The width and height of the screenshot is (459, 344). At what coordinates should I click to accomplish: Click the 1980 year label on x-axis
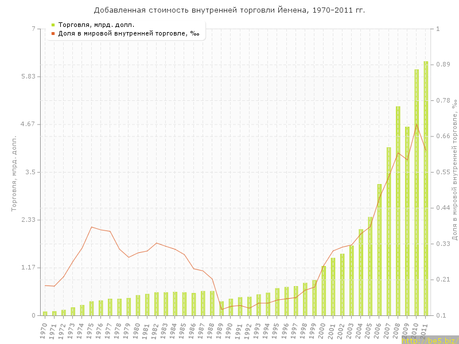[137, 329]
